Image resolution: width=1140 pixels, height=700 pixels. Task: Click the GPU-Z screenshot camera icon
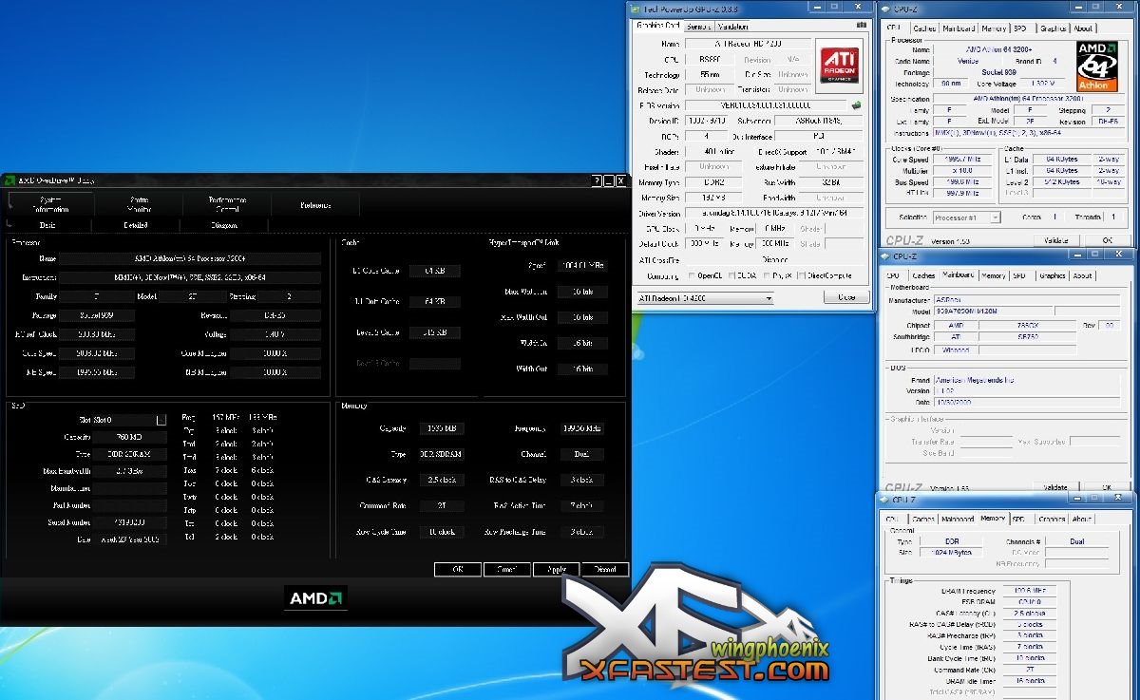click(x=861, y=26)
